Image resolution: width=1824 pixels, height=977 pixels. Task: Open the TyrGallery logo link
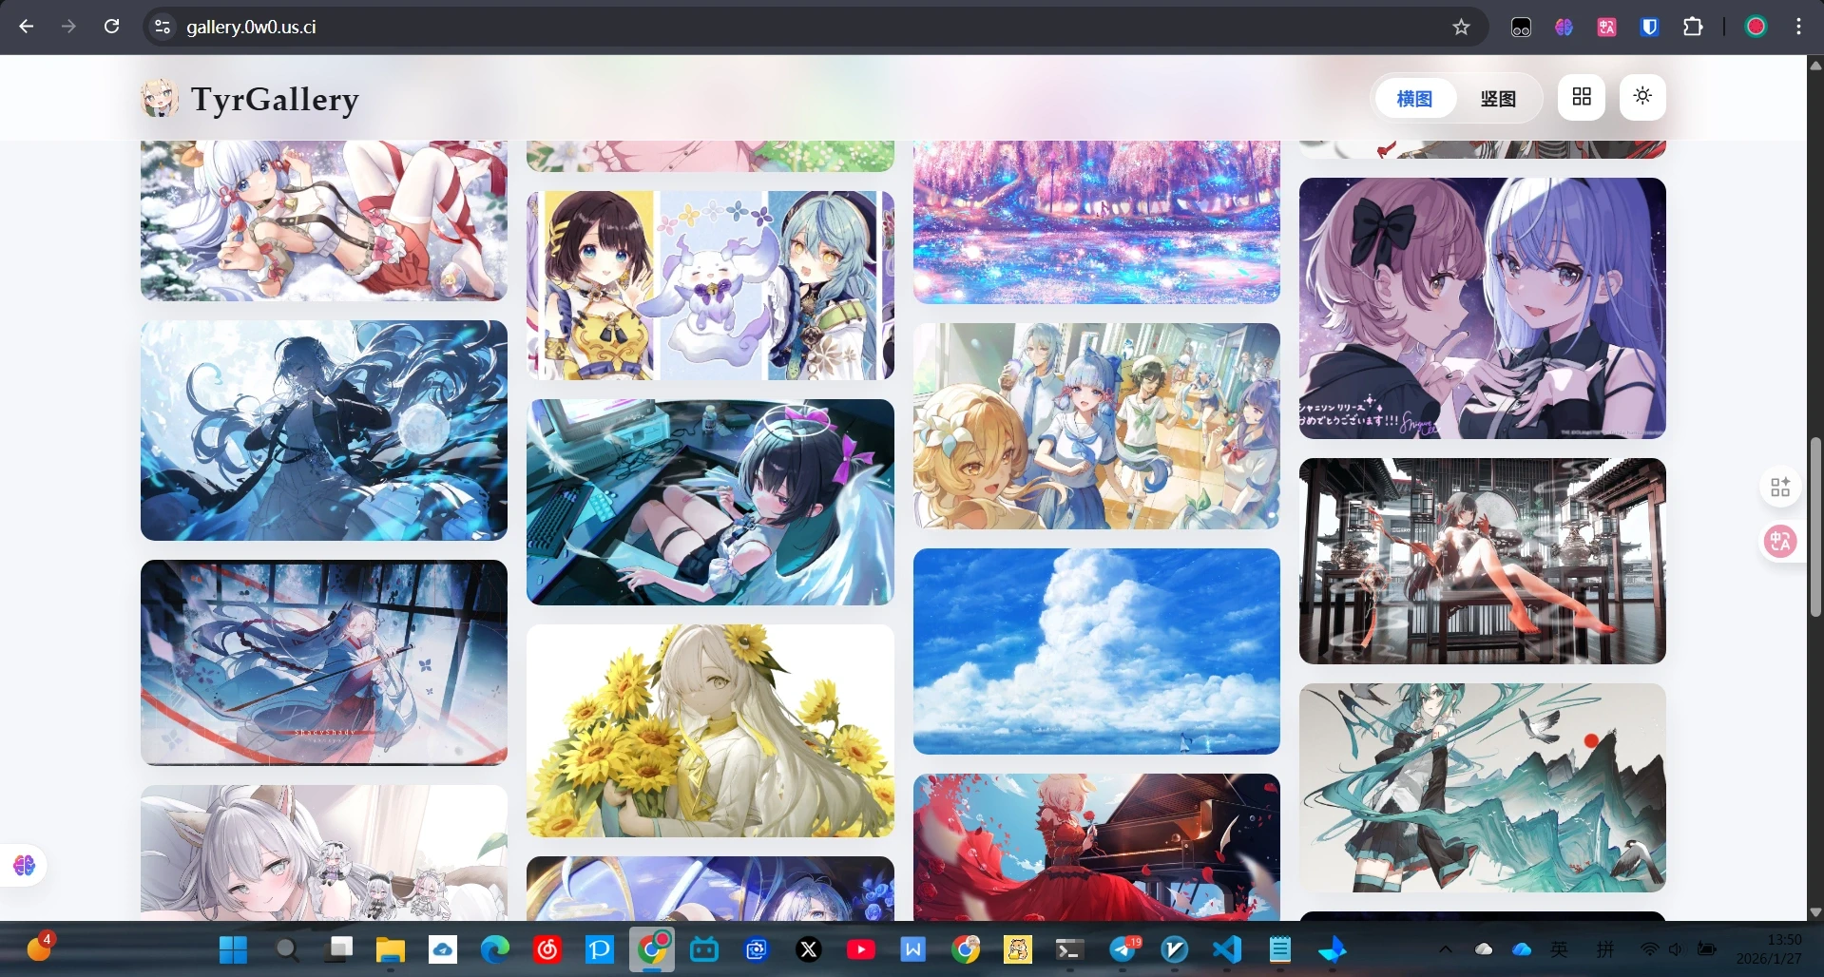coord(251,99)
